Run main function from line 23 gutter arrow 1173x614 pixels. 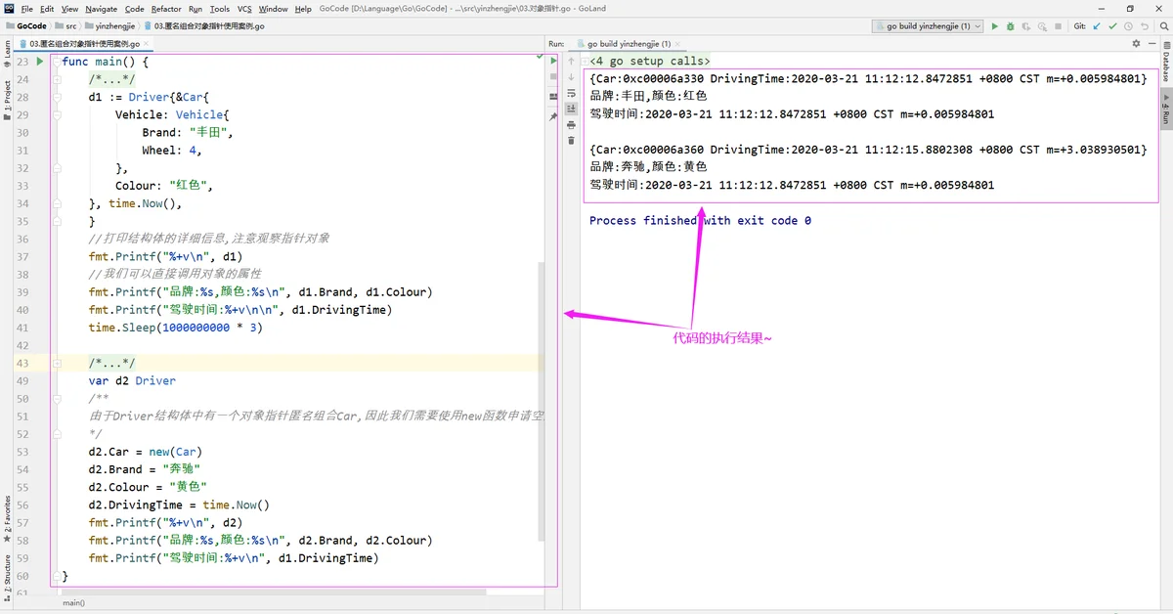click(40, 62)
